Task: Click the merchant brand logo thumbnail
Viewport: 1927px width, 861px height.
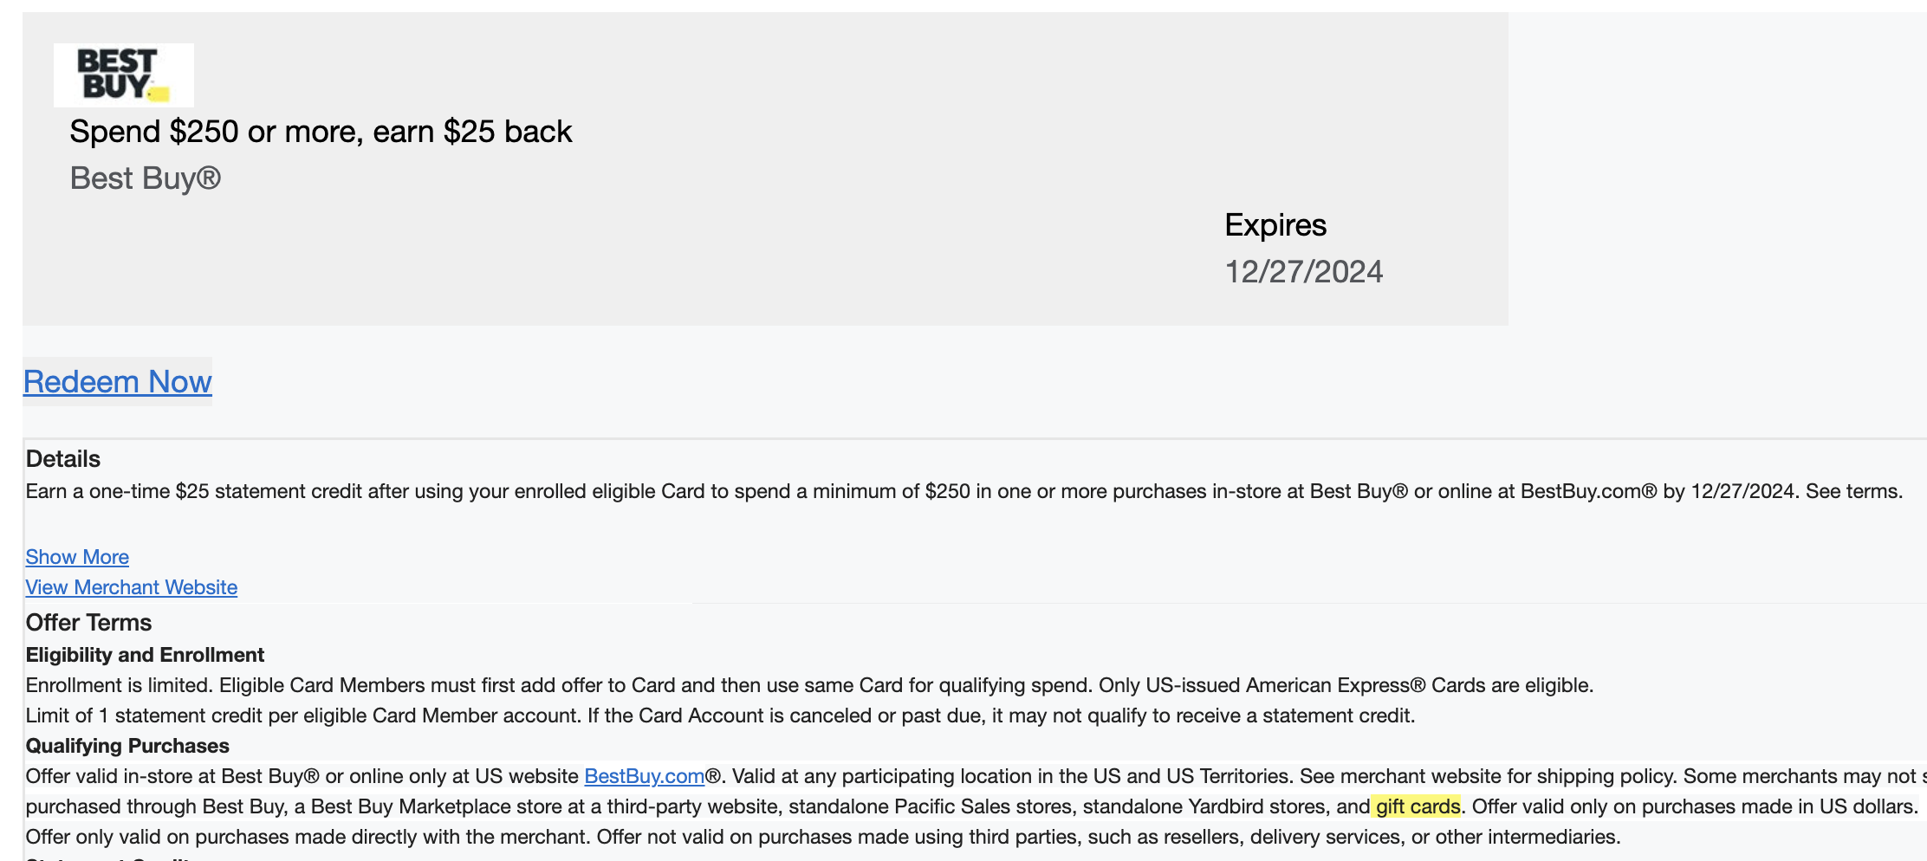Action: click(x=122, y=74)
